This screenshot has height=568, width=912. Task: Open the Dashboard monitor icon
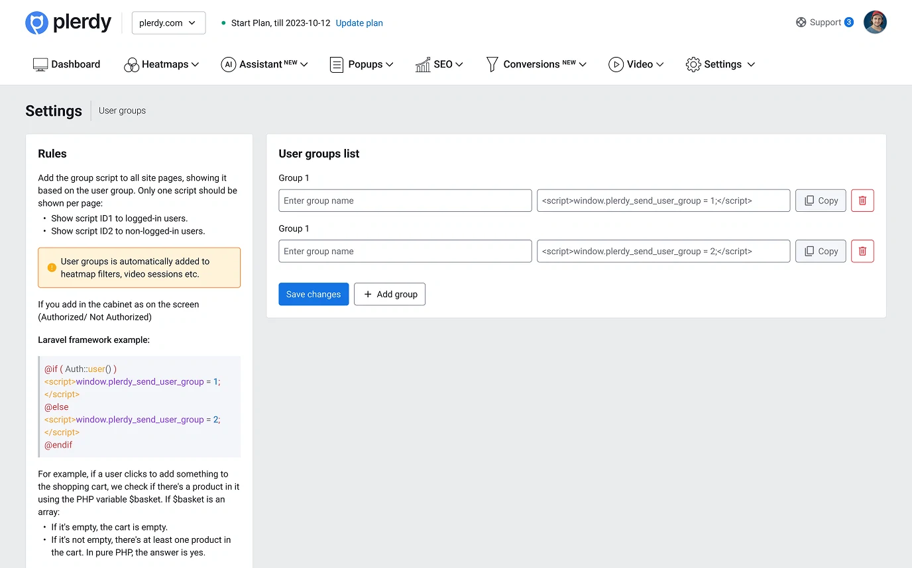(x=40, y=64)
